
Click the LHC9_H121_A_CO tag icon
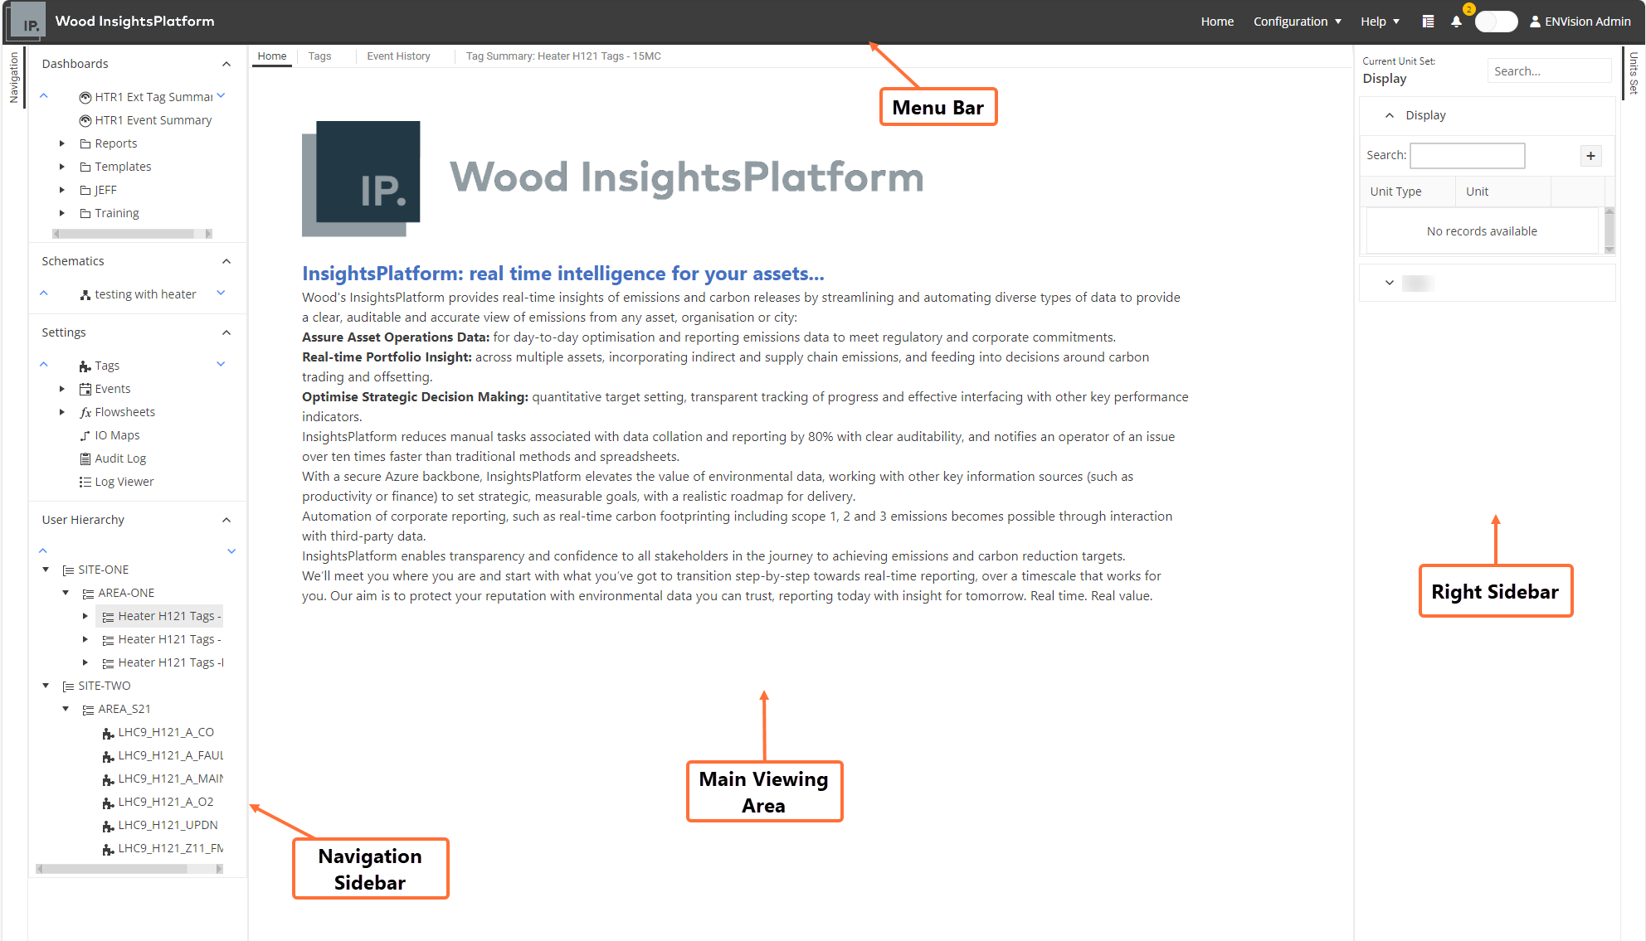pos(108,733)
